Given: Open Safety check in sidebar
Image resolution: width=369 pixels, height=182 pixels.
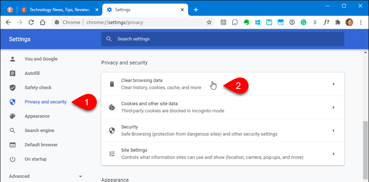Looking at the screenshot, I should pyautogui.click(x=38, y=87).
